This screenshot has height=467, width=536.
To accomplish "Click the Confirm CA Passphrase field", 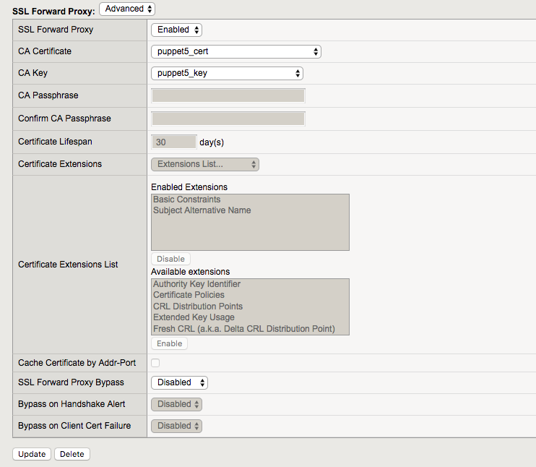I will click(x=228, y=119).
